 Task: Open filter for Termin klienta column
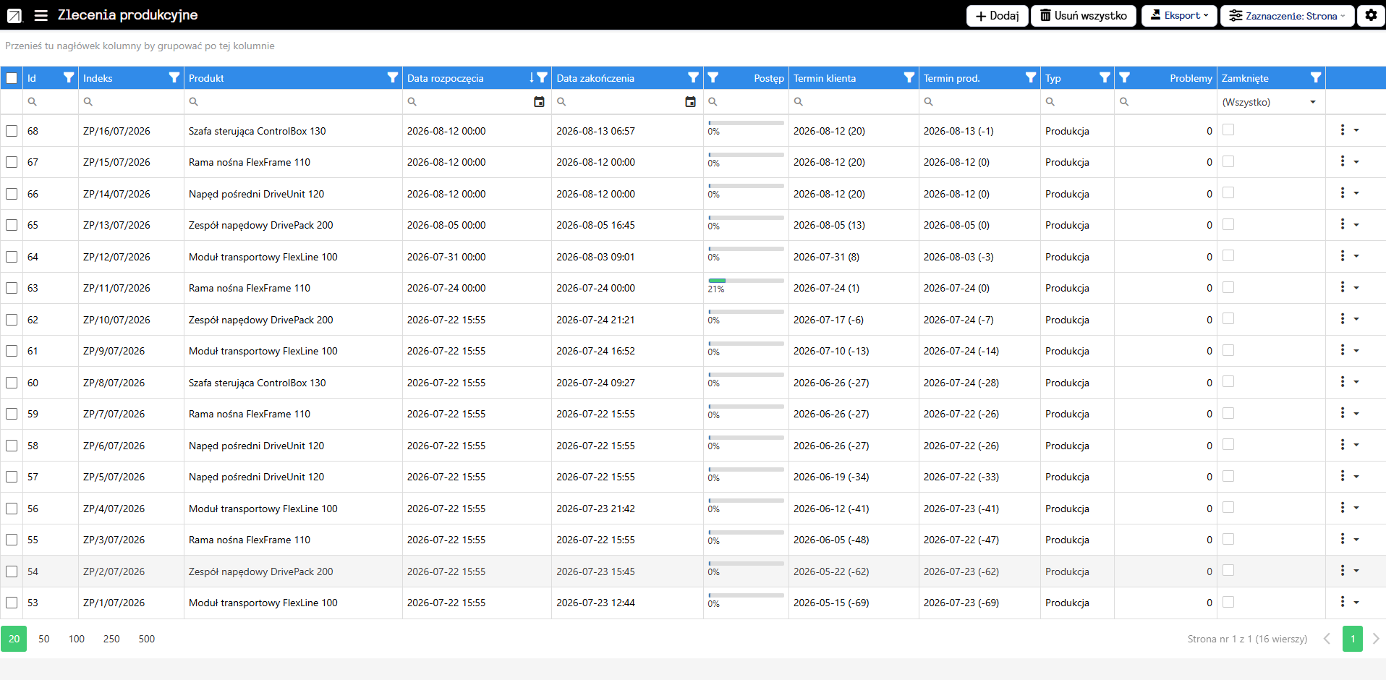909,77
